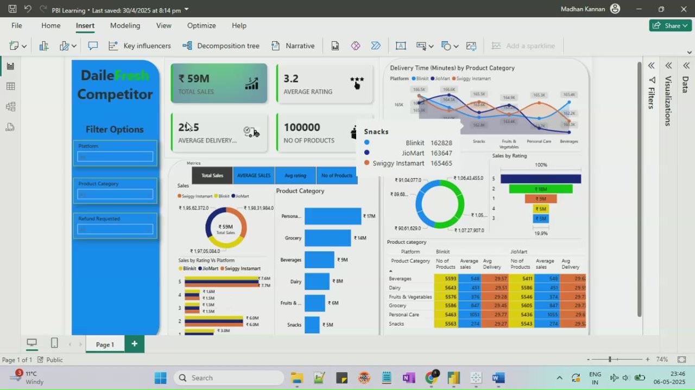
Task: Expand the More visuals dropdown arrow
Action: [74, 47]
